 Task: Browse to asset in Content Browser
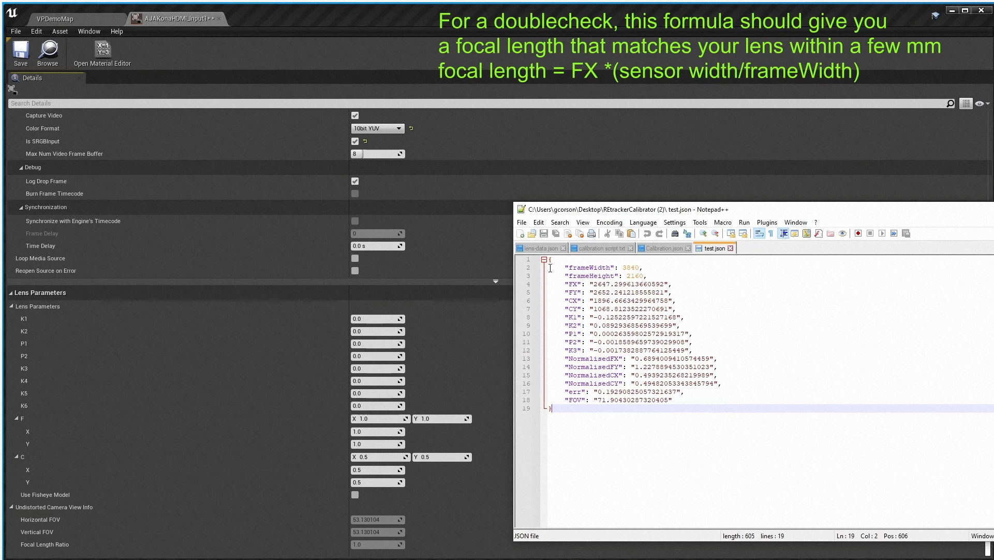tap(48, 54)
